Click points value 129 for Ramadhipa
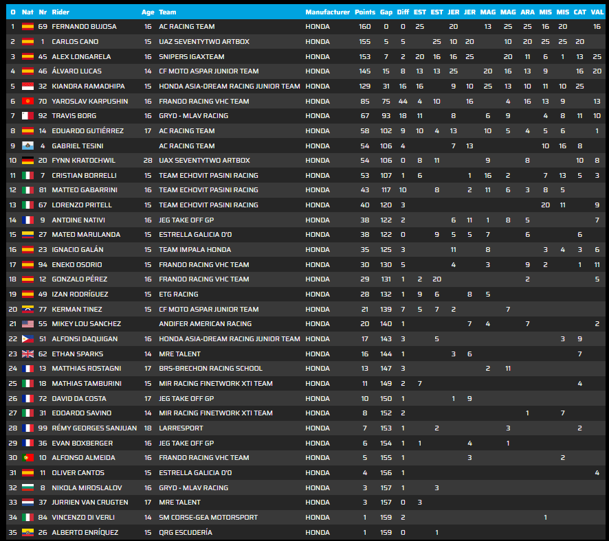The height and width of the screenshot is (541, 609). 365,86
